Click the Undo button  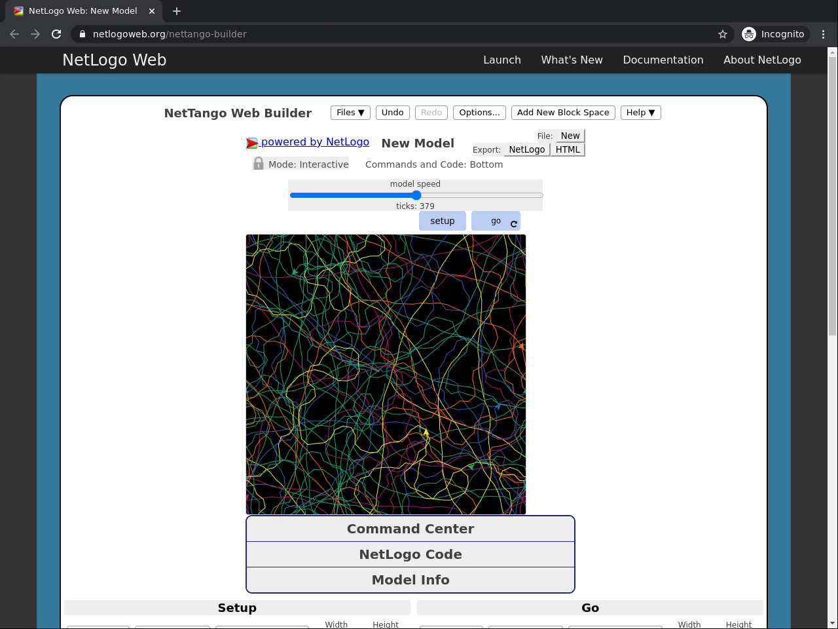click(x=392, y=113)
